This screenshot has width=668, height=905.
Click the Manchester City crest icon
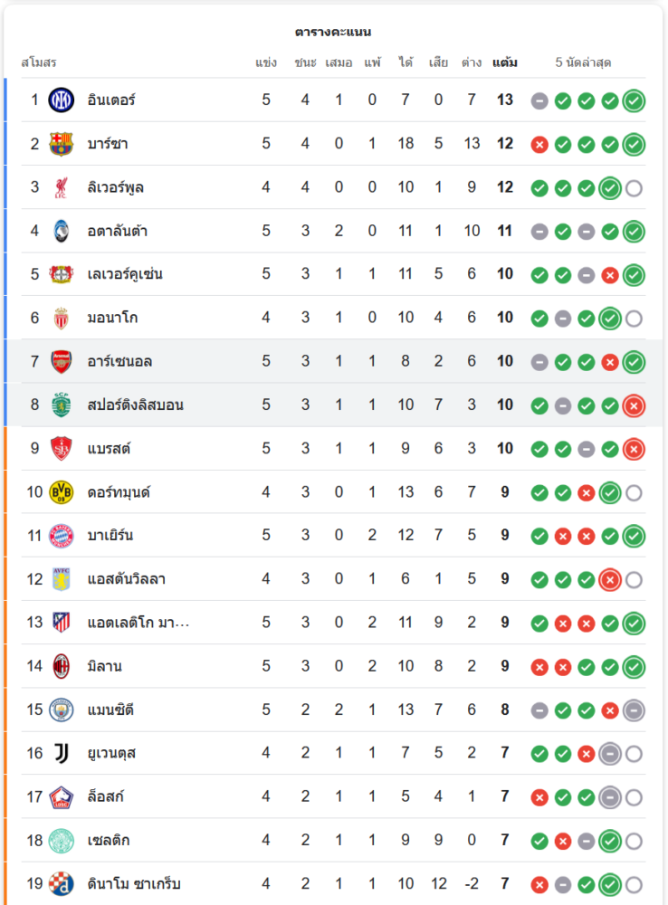click(x=61, y=710)
